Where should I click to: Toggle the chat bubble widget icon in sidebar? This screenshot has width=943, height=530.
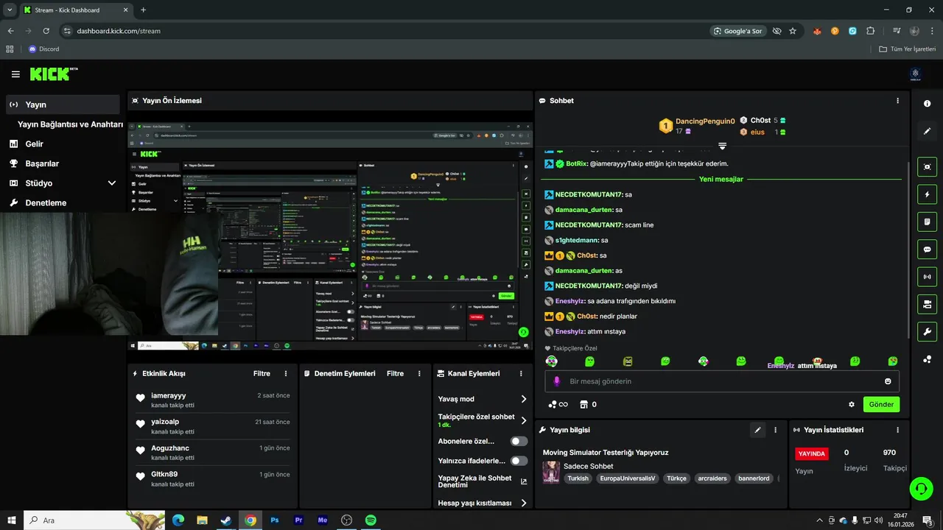click(928, 249)
